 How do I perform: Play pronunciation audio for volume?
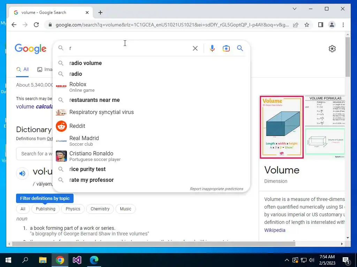pyautogui.click(x=22, y=173)
